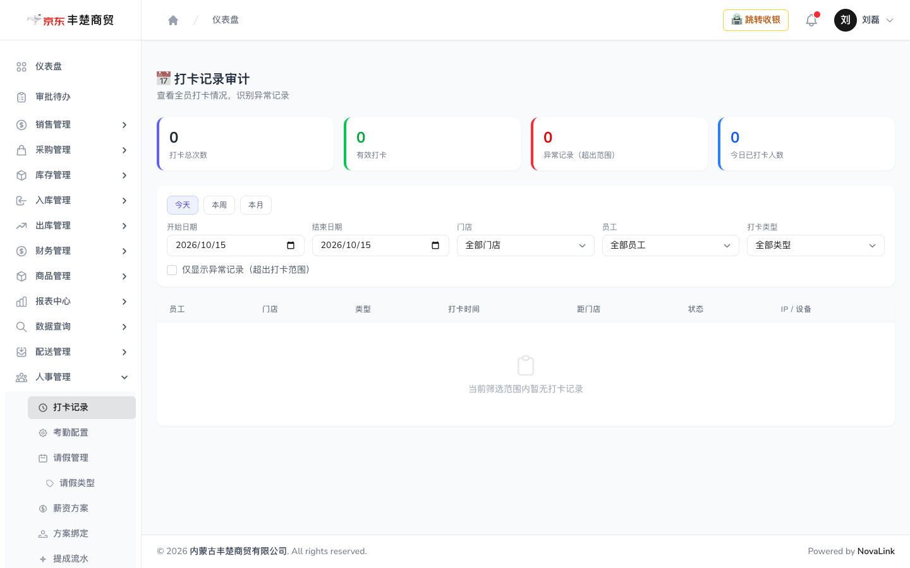The width and height of the screenshot is (910, 568).
Task: Click the JD 丰楚商贸 logo
Action: click(70, 20)
